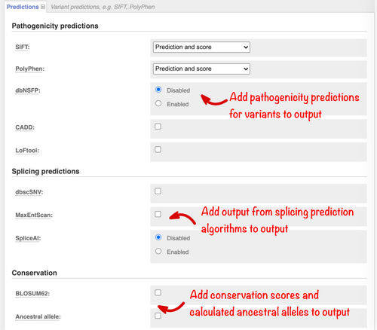The image size is (377, 330).
Task: Select dbNSFP Enabled radio button
Action: (158, 103)
